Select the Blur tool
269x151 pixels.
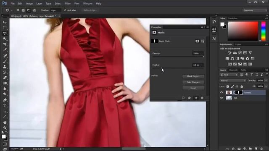point(5,89)
